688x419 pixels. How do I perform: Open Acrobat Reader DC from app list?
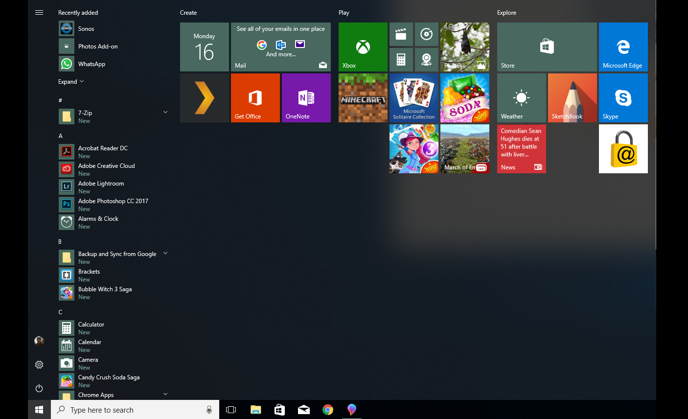[114, 151]
